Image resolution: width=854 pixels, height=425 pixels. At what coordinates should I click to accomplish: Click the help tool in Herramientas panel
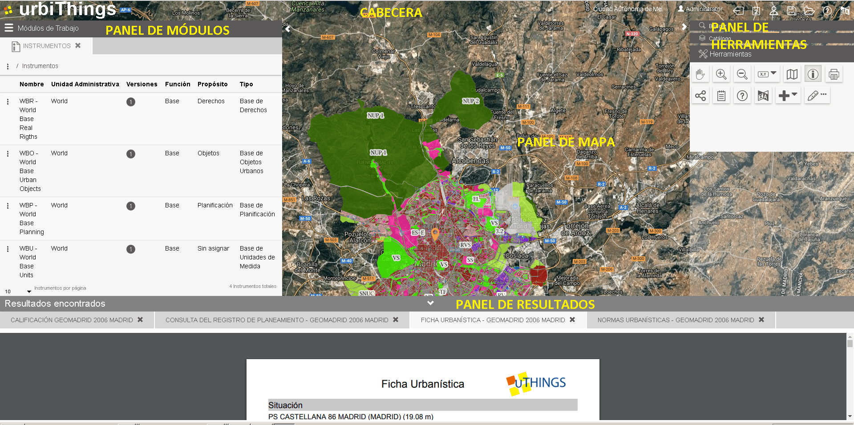tap(742, 96)
